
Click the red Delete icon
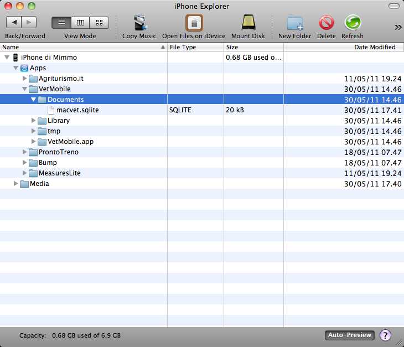coord(327,23)
